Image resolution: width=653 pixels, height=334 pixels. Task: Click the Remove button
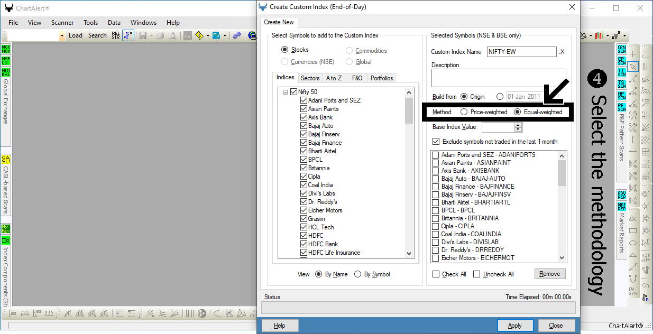[x=550, y=274]
